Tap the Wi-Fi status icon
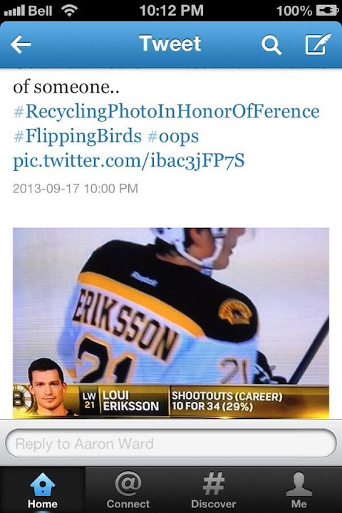This screenshot has width=342, height=513. coord(69,11)
